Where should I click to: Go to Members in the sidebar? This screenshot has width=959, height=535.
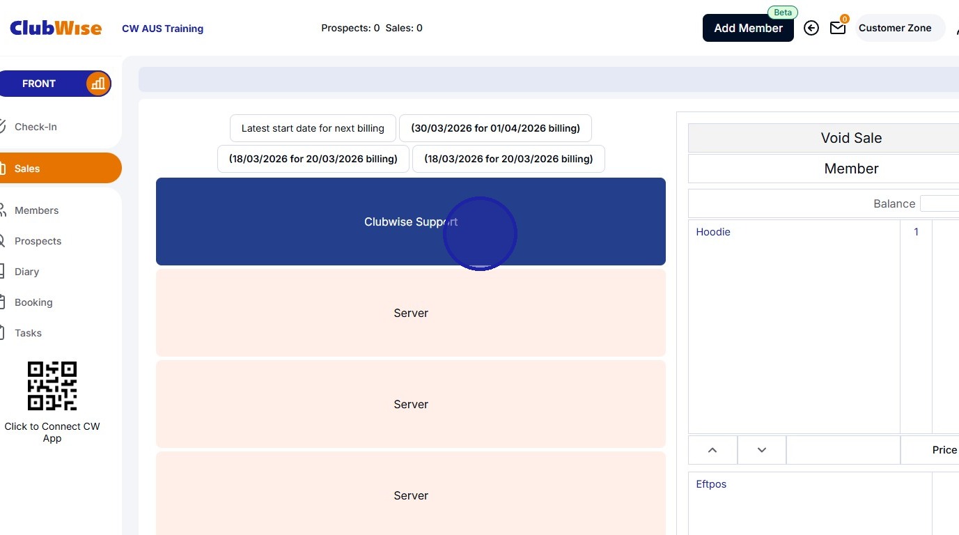point(36,210)
